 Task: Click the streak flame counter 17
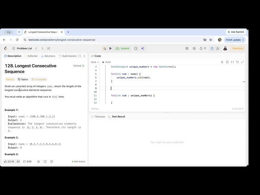(x=203, y=48)
